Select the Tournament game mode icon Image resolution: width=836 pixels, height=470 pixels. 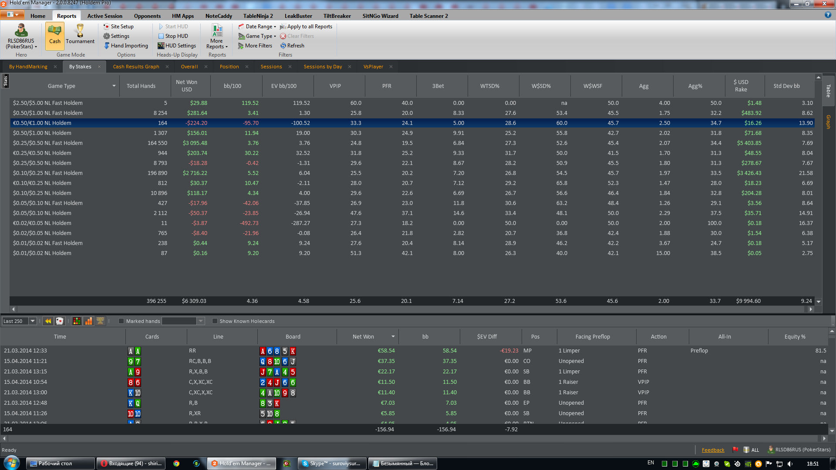coord(80,35)
